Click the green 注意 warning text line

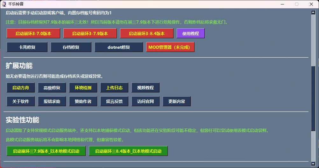click(x=117, y=22)
